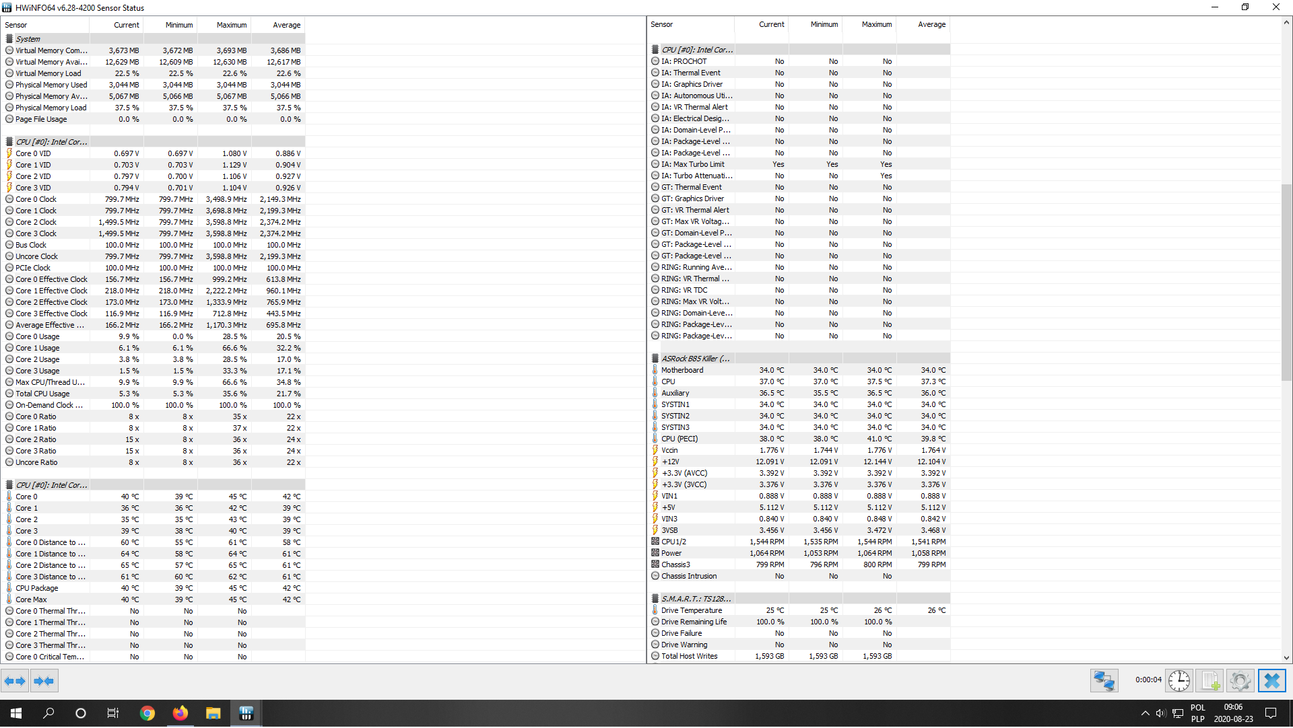
Task: Click the expand sensor columns arrows button
Action: point(15,682)
